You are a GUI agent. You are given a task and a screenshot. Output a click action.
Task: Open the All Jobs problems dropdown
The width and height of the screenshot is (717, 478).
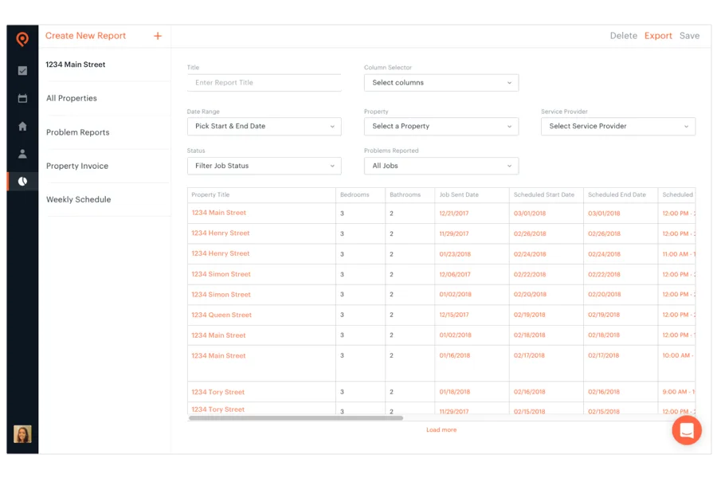point(441,166)
